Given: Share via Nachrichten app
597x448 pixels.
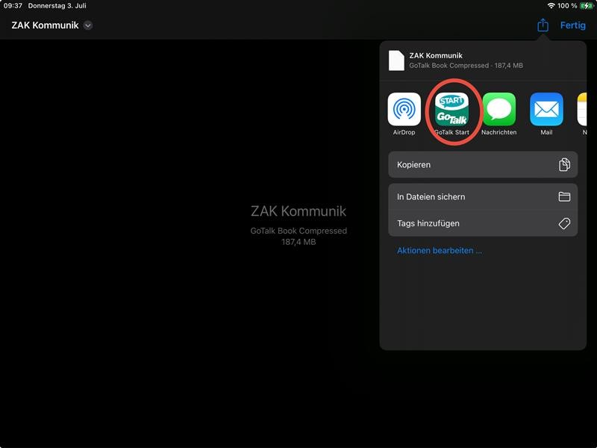Looking at the screenshot, I should click(498, 114).
